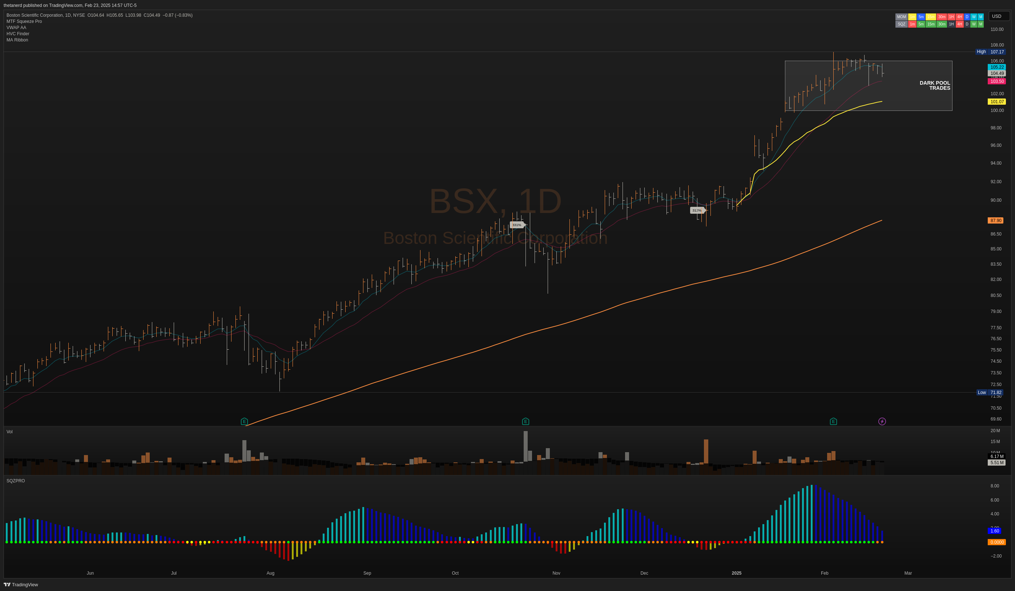Click the July earnings E marker
The image size is (1015, 591).
pos(244,421)
